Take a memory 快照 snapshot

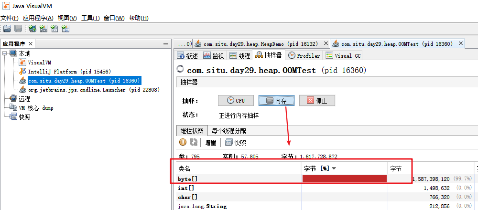tap(236, 142)
